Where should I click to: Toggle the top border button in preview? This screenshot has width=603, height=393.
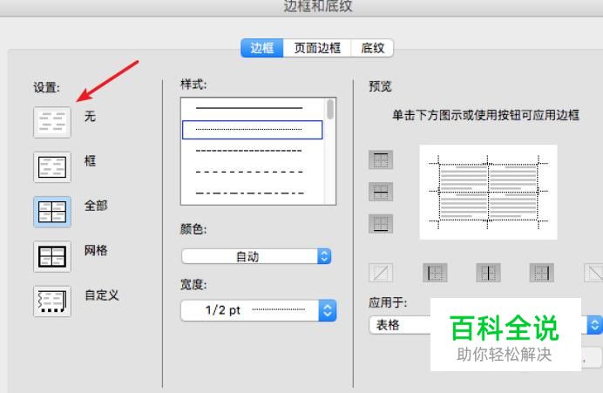click(381, 159)
